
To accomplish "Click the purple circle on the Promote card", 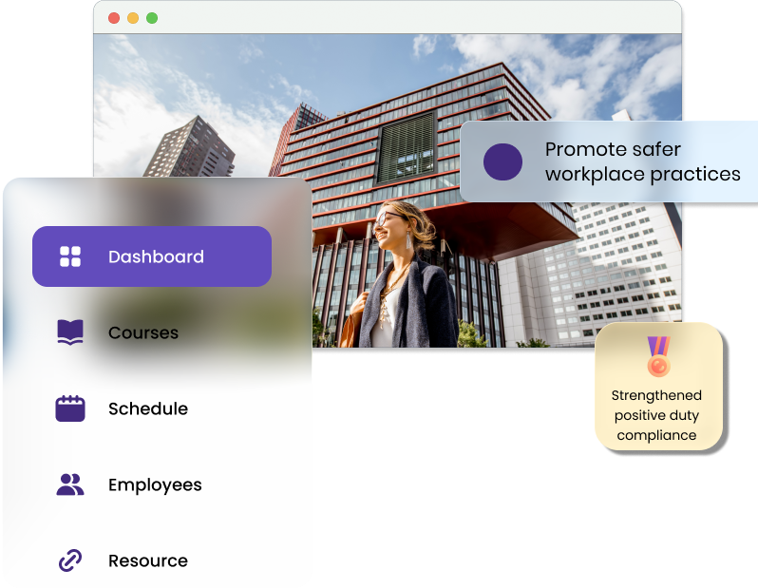I will point(502,161).
